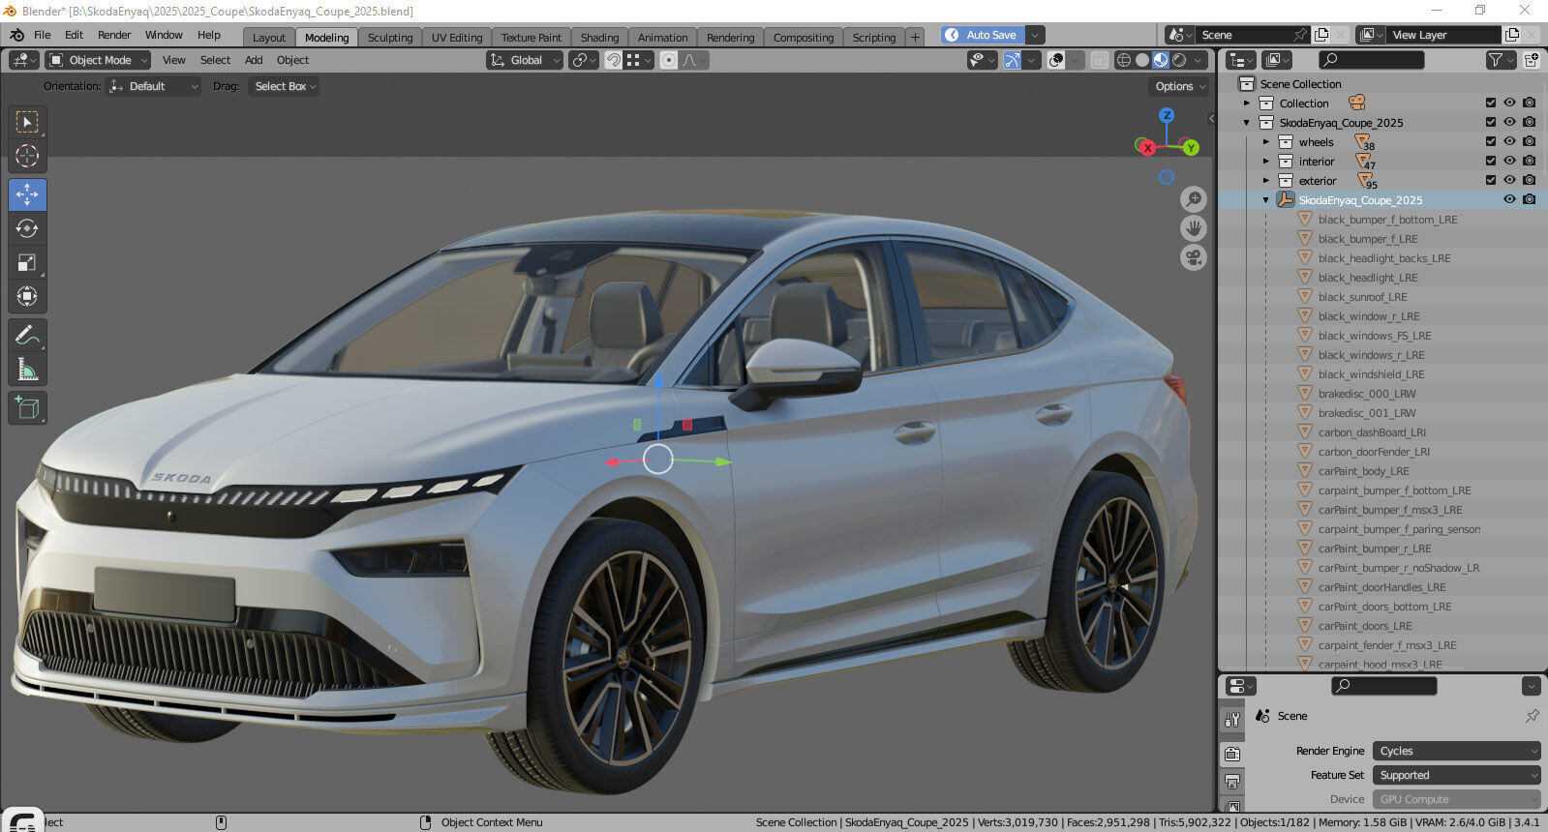The width and height of the screenshot is (1548, 832).
Task: Click the Auto Save button
Action: click(982, 35)
